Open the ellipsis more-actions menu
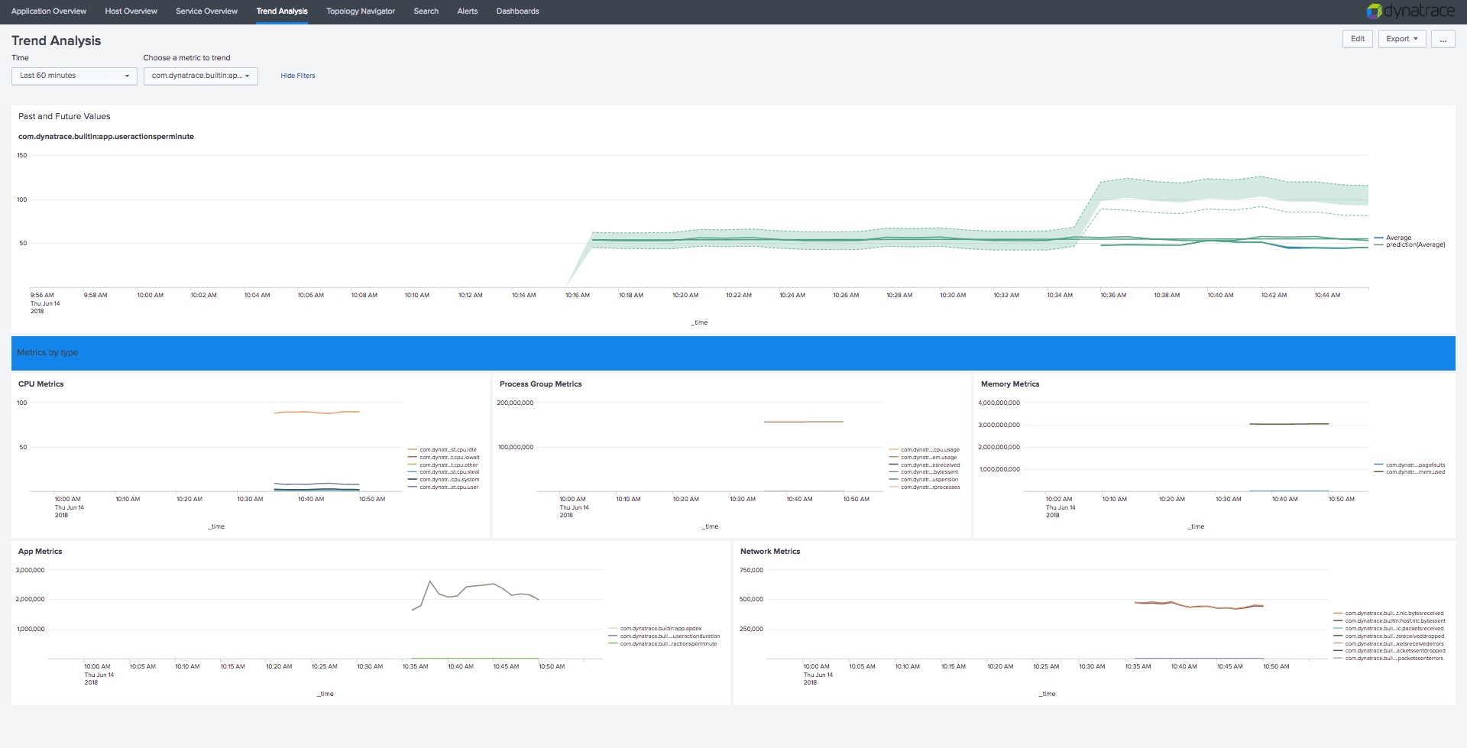This screenshot has height=748, width=1467. (x=1443, y=39)
